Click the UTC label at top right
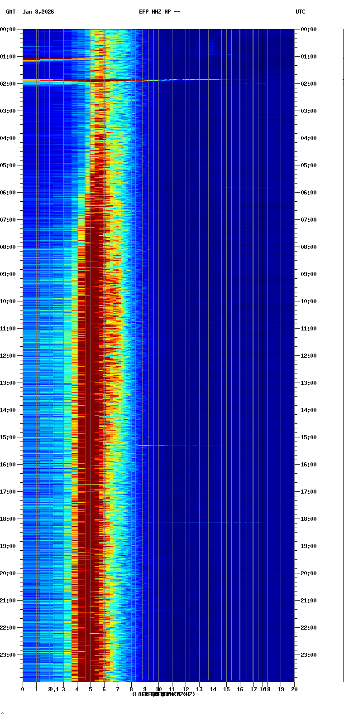Image resolution: width=363 pixels, height=718 pixels. [301, 12]
